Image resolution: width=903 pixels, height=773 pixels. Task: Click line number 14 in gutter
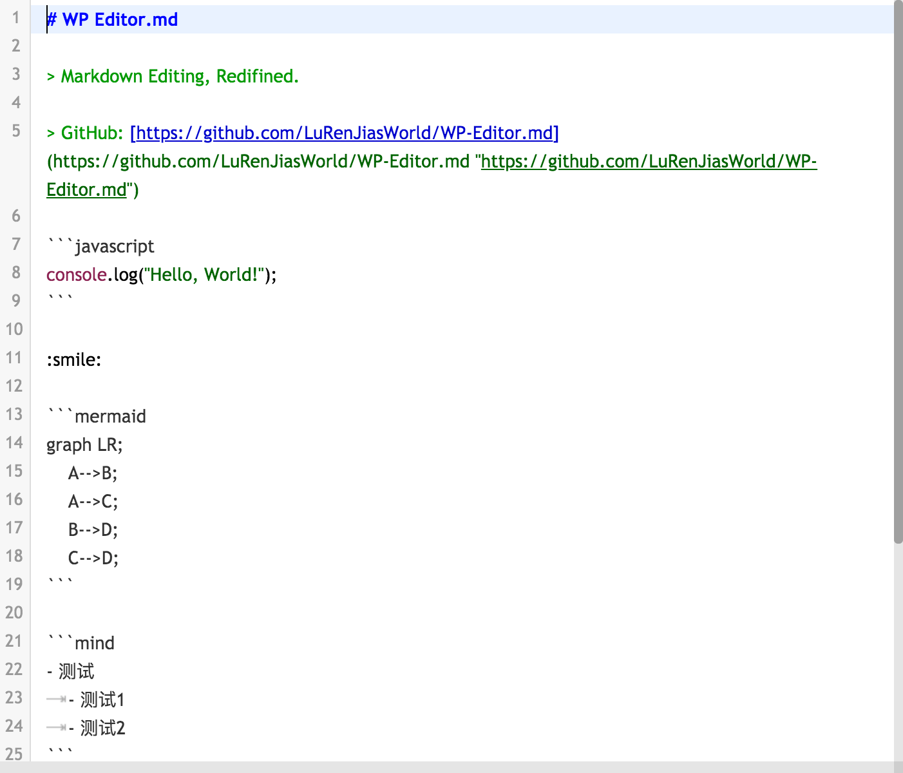click(x=14, y=443)
